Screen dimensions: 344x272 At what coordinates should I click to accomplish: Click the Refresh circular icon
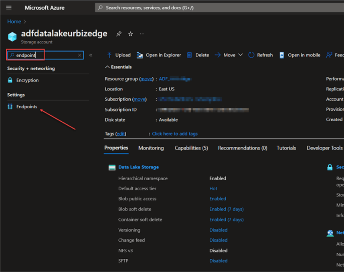251,55
